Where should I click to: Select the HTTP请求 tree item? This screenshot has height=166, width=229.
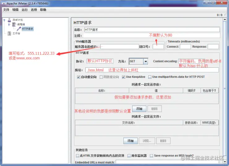[x=28, y=29]
